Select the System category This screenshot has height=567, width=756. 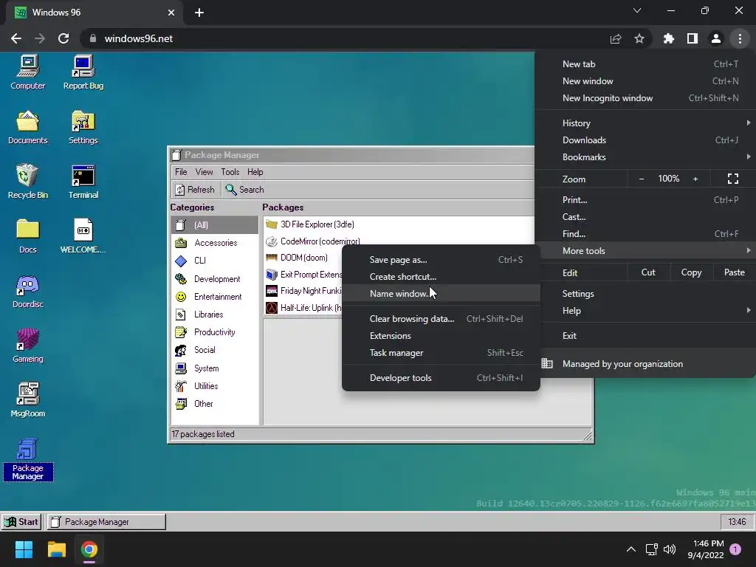[x=215, y=368]
